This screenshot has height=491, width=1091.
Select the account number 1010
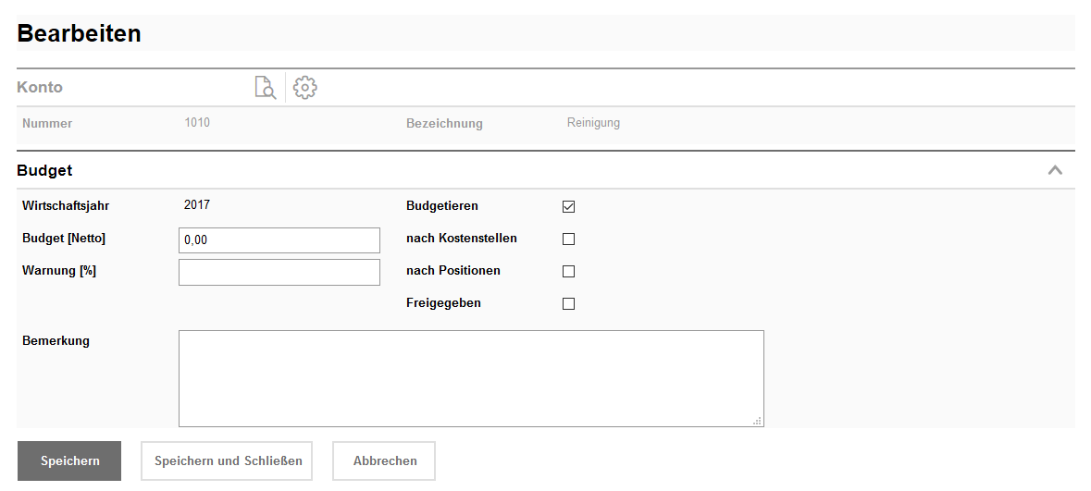[x=197, y=122]
